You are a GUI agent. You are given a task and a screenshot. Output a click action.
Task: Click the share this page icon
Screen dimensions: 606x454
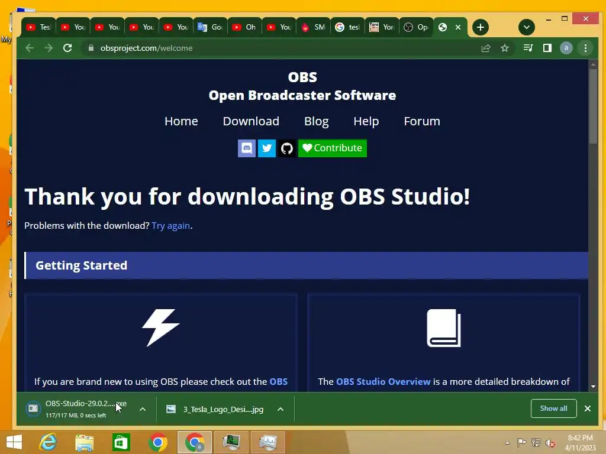point(486,48)
